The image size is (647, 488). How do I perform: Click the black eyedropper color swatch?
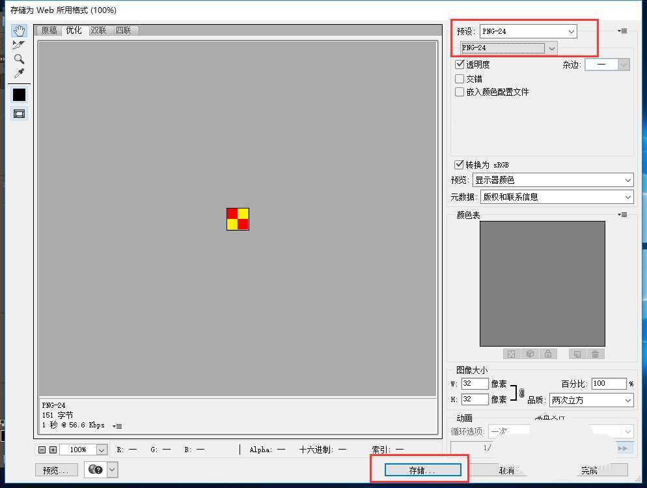click(x=19, y=94)
